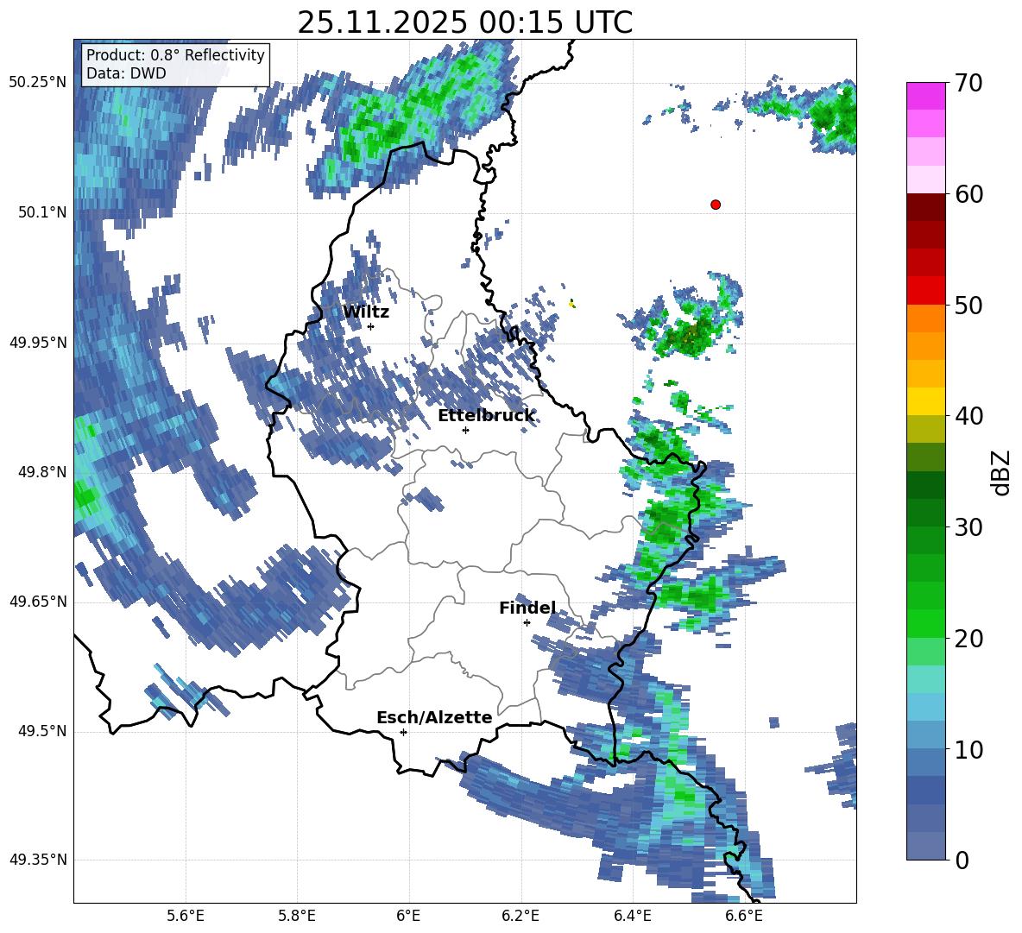The width and height of the screenshot is (1022, 933).
Task: Click the Esch/Alzette station cross marker
Action: point(403,732)
